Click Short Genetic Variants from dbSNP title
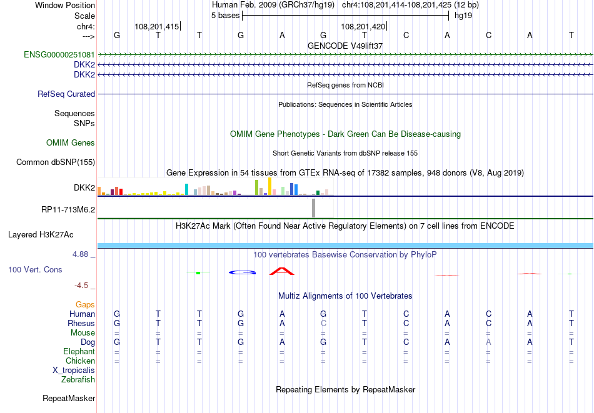This screenshot has height=413, width=594. 345,153
